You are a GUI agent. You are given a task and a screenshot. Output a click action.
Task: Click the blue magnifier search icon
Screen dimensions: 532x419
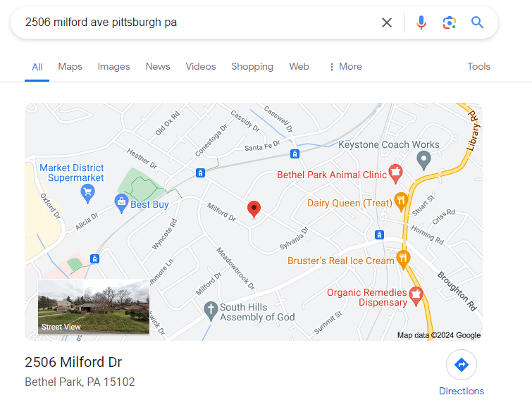[x=477, y=23]
